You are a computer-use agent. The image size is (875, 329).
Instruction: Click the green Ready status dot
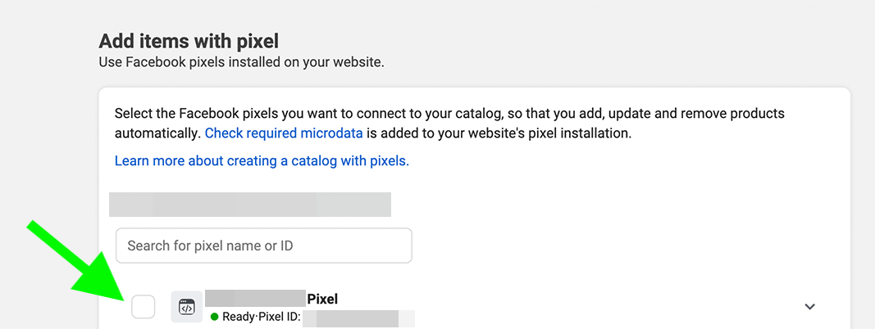point(214,318)
